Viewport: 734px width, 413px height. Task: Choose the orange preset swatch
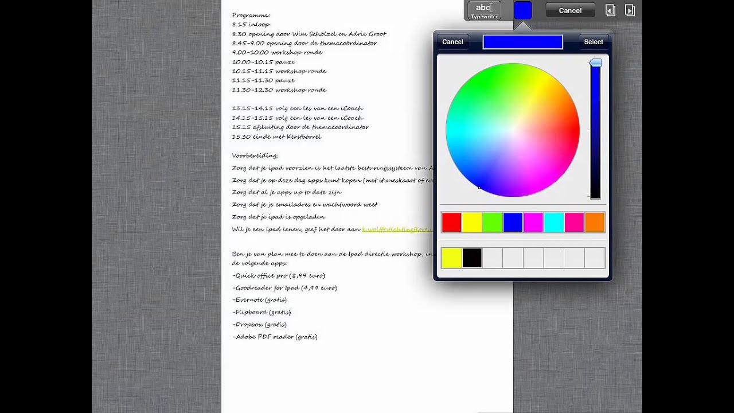(595, 223)
